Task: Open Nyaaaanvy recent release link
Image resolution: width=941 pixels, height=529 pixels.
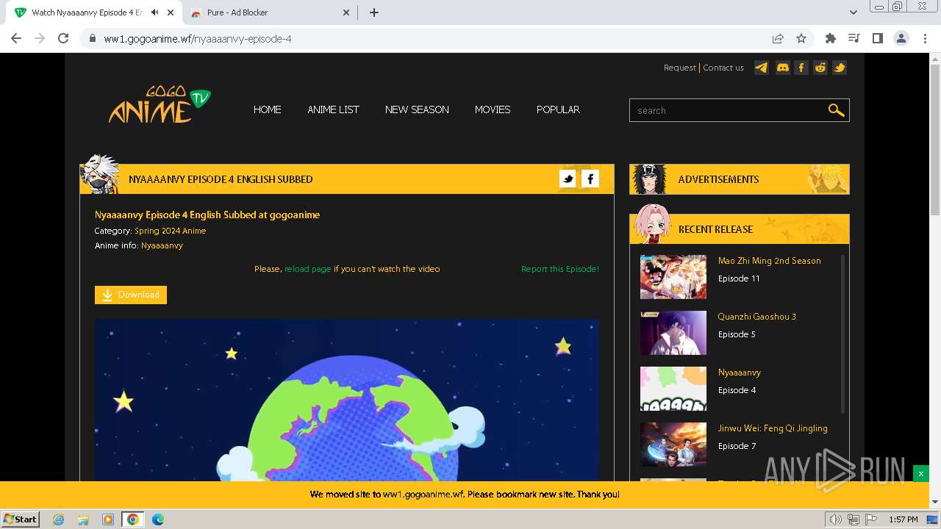Action: click(x=739, y=373)
